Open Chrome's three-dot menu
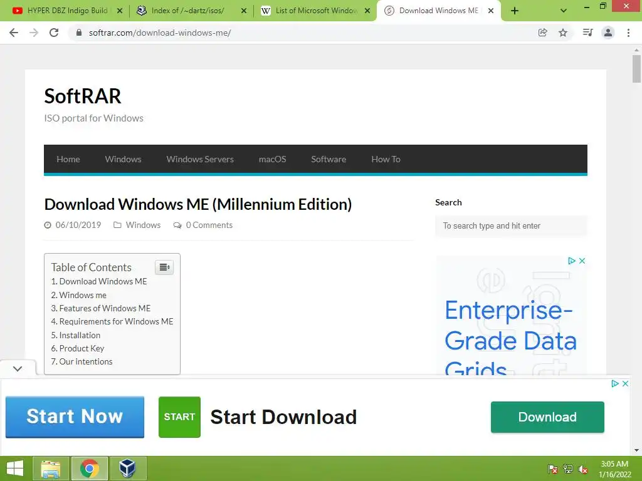Screen dimensions: 642x481 (628, 33)
